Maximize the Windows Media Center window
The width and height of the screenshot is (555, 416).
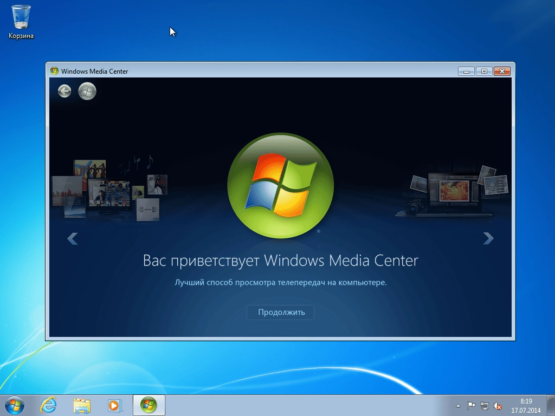[x=484, y=71]
